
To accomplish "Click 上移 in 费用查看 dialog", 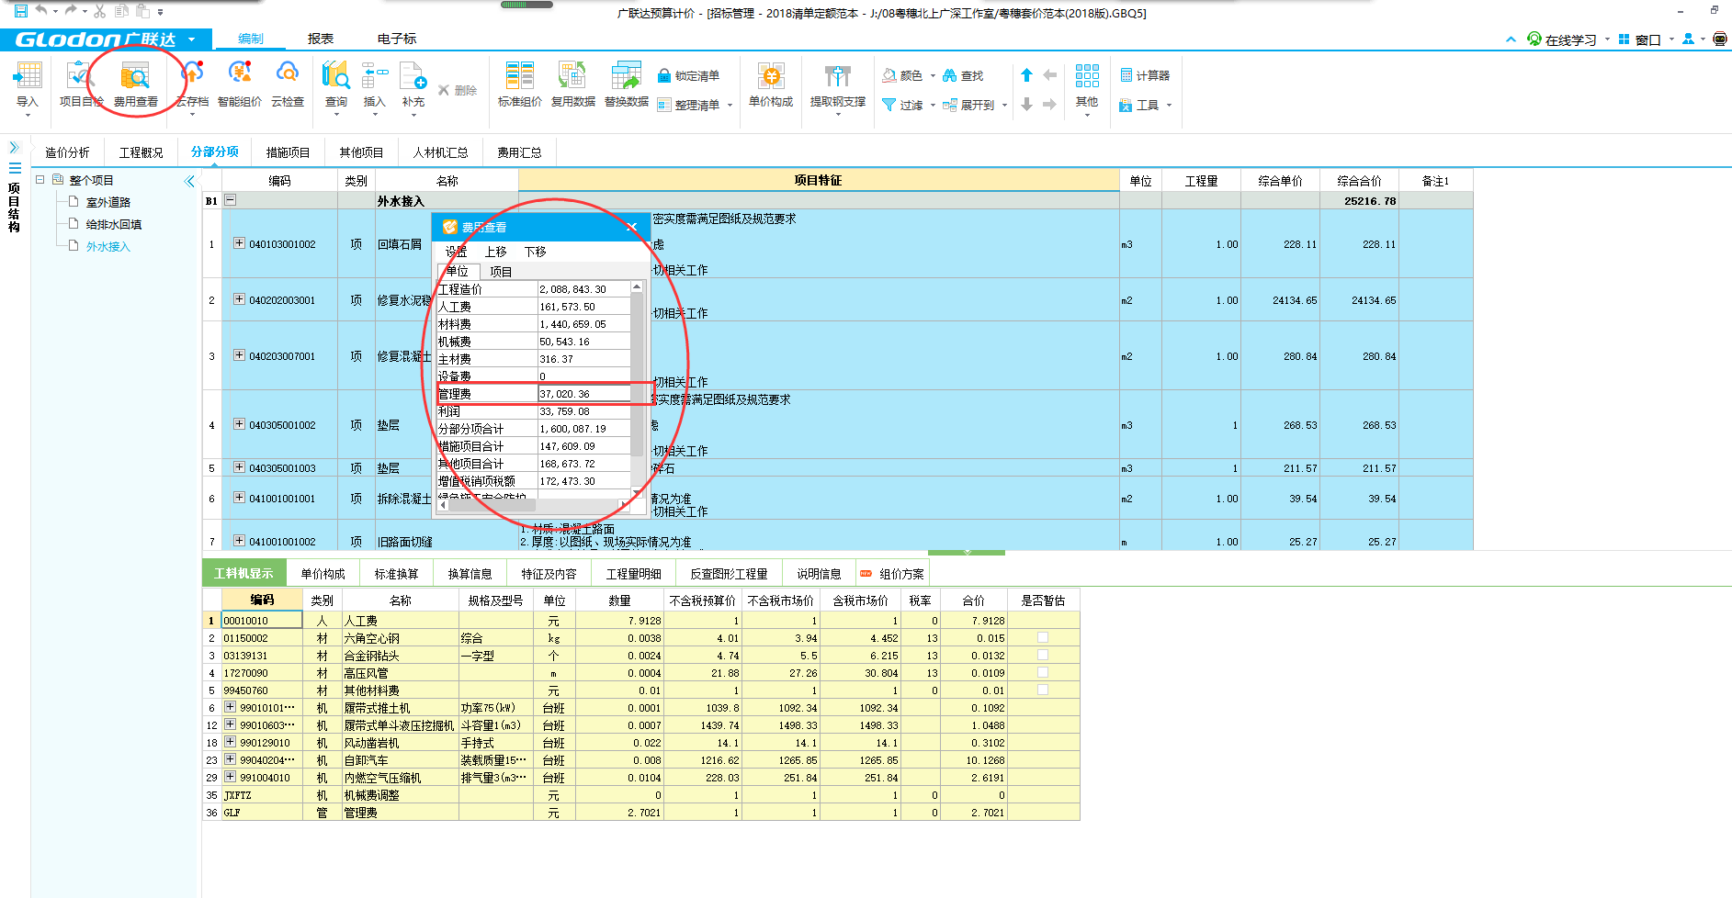I will point(495,252).
